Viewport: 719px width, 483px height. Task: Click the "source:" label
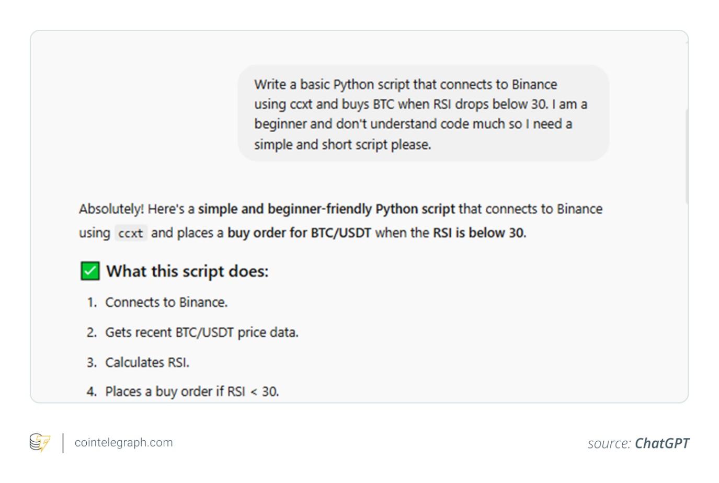click(609, 443)
